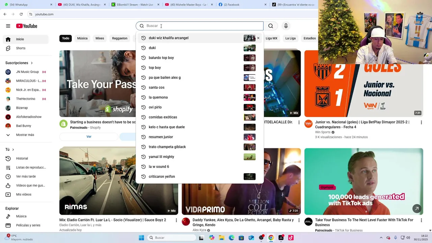Show hidden system tray icons
This screenshot has height=243, width=432.
pos(381,238)
